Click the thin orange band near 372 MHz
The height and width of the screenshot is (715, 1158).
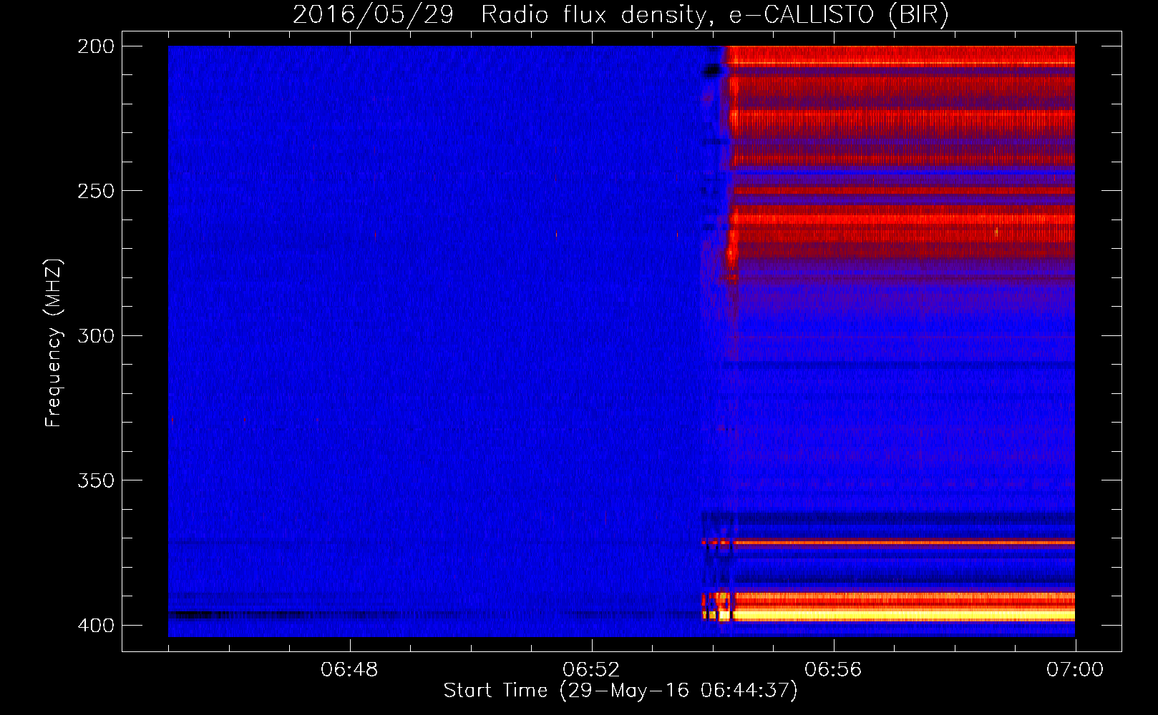[x=903, y=543]
